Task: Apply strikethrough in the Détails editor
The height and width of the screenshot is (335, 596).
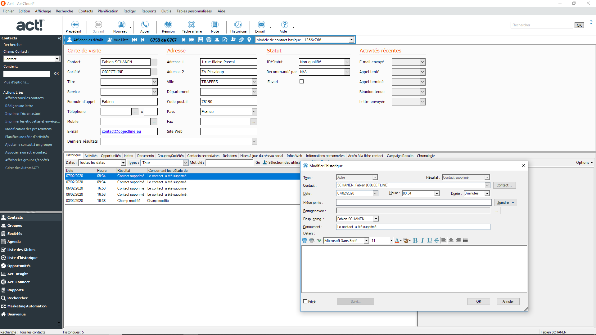Action: coord(437,240)
